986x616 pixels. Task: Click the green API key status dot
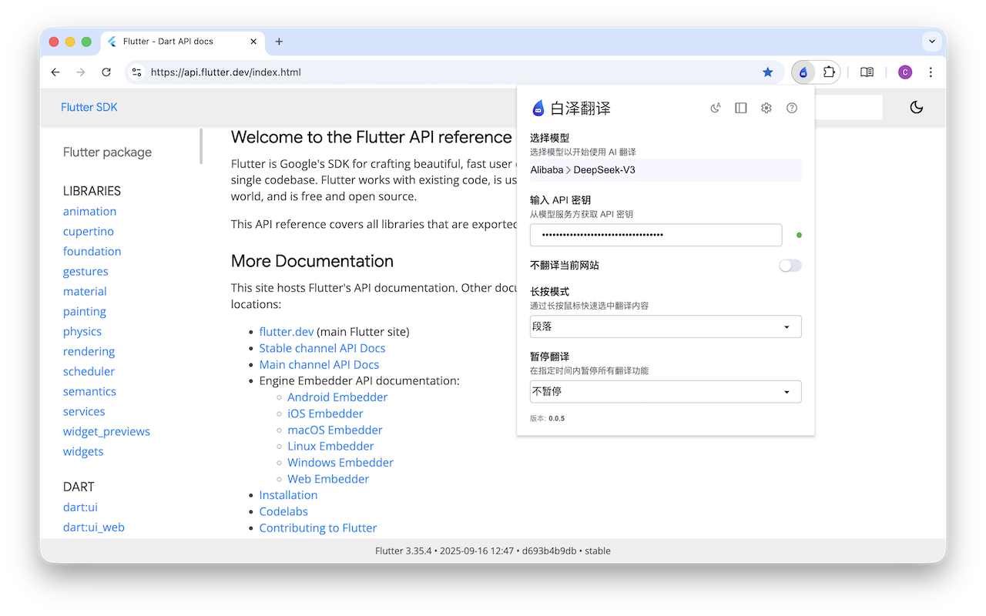pyautogui.click(x=799, y=235)
